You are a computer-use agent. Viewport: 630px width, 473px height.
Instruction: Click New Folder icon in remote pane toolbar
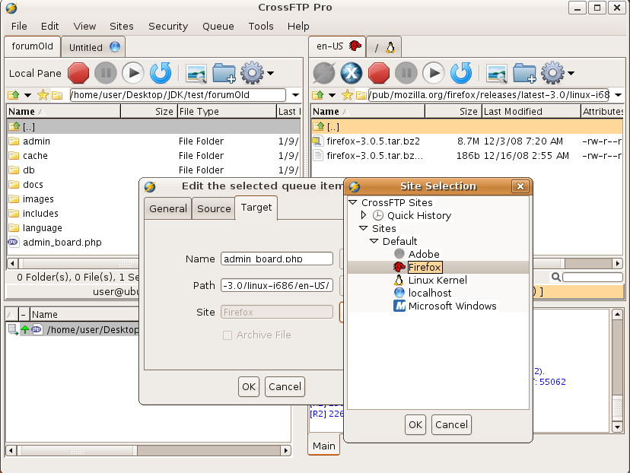[524, 73]
